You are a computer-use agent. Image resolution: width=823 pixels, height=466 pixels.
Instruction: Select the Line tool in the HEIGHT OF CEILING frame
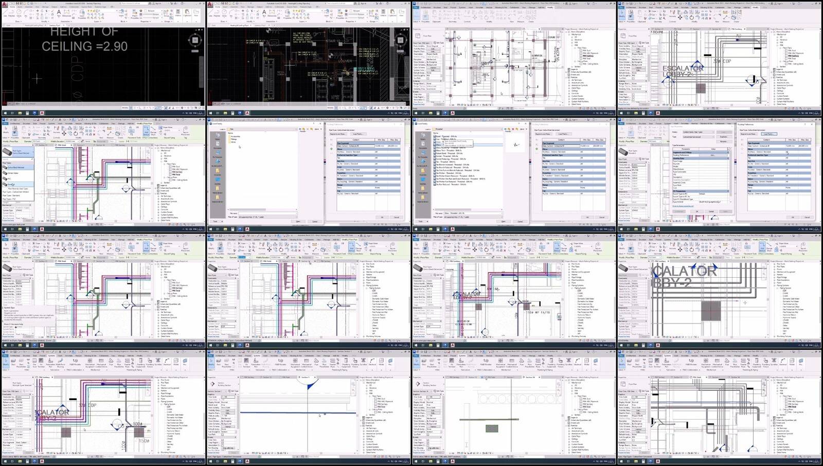coord(5,13)
